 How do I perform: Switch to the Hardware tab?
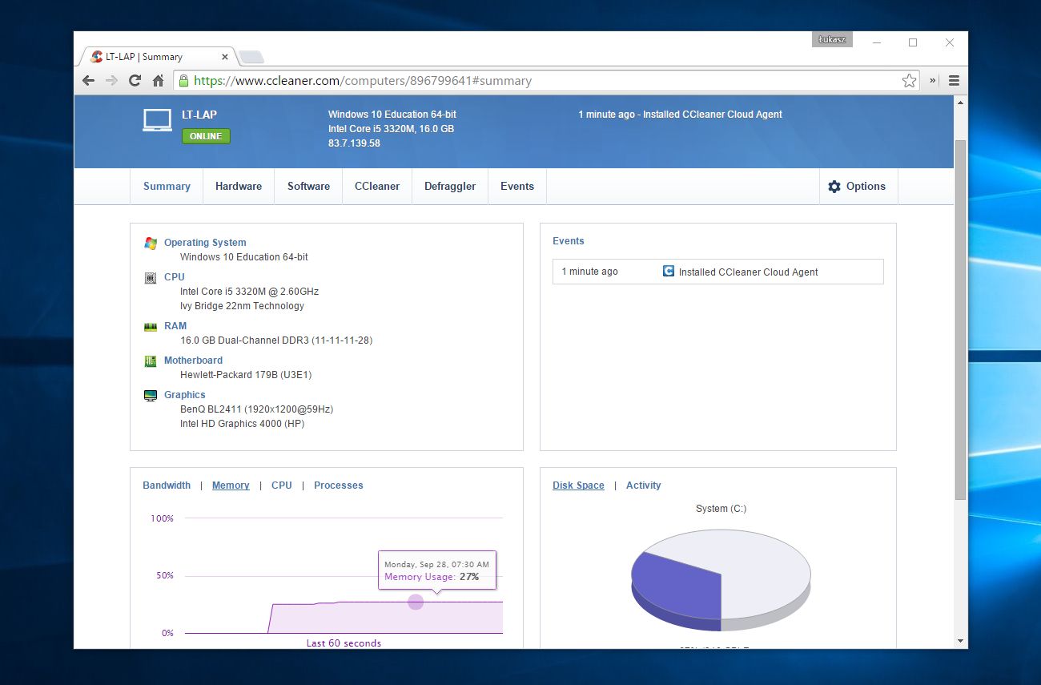pos(239,186)
